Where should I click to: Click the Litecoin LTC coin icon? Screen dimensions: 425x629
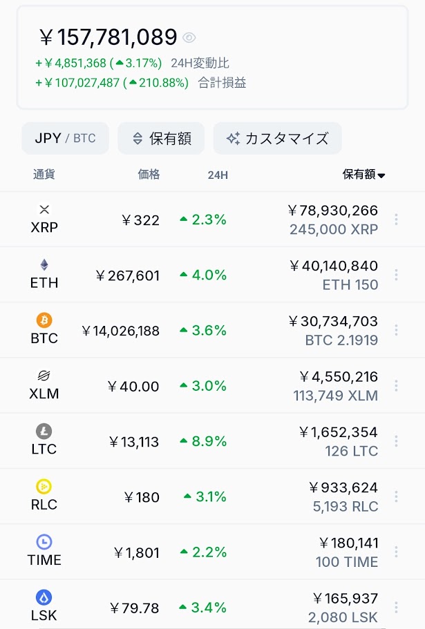[44, 432]
